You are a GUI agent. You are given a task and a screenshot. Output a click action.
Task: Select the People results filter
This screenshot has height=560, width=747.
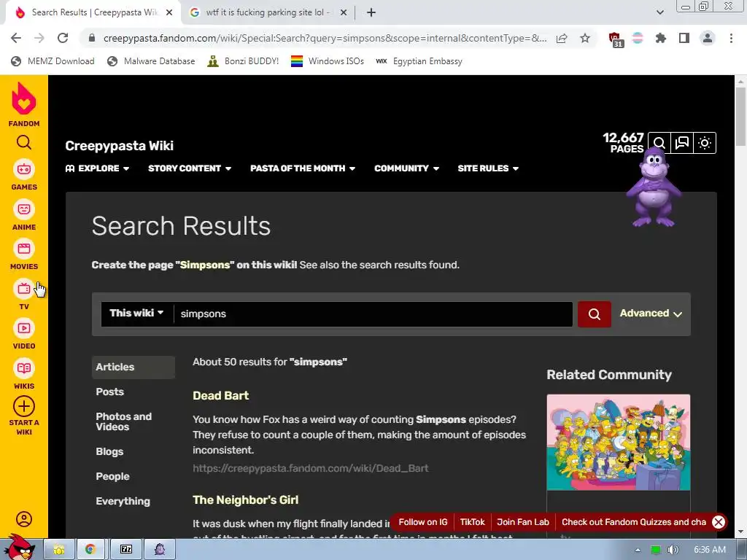tap(112, 476)
